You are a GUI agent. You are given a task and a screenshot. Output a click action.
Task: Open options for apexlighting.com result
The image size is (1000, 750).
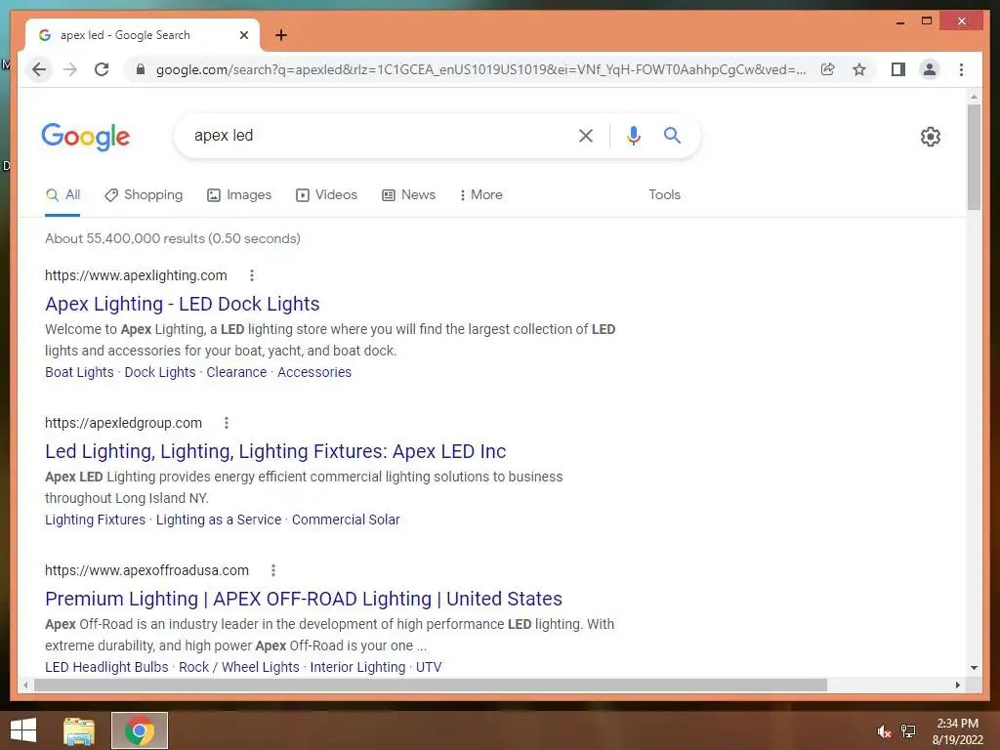(x=252, y=275)
